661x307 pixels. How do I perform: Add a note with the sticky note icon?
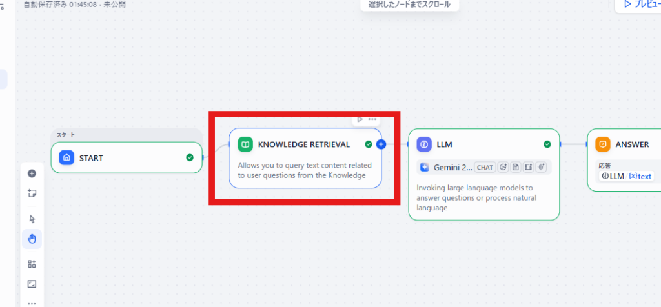[32, 192]
